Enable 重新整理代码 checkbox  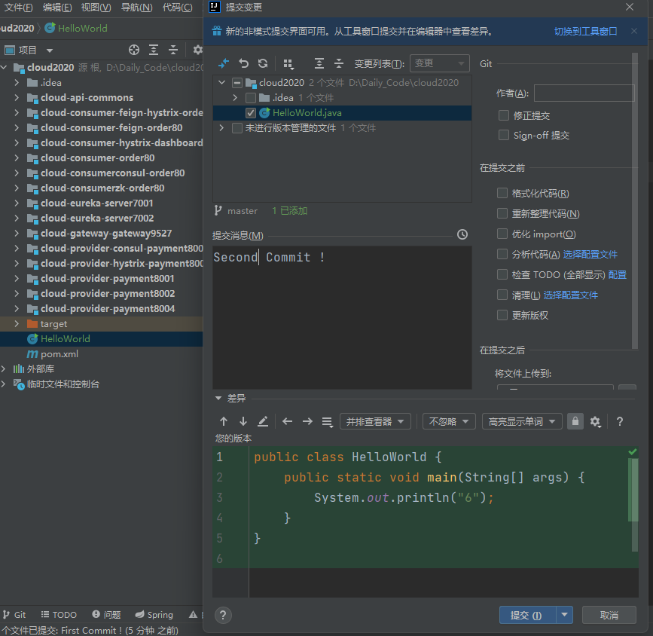[x=502, y=213]
